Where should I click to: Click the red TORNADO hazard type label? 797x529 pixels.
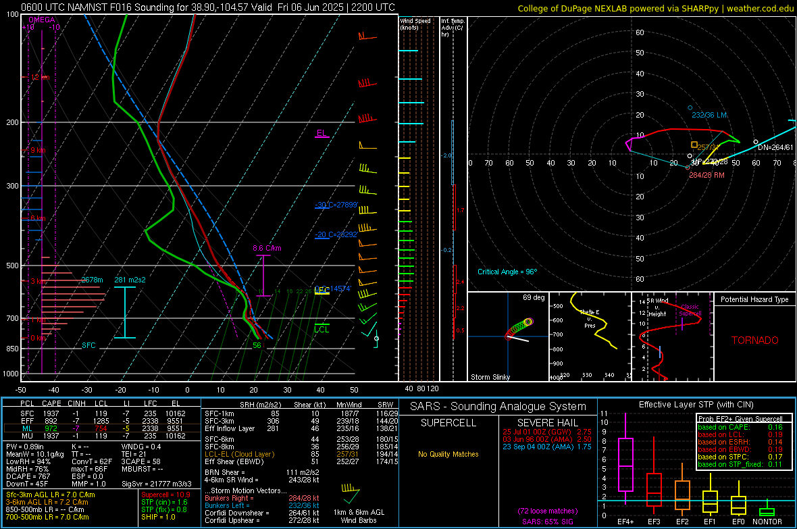(x=755, y=341)
